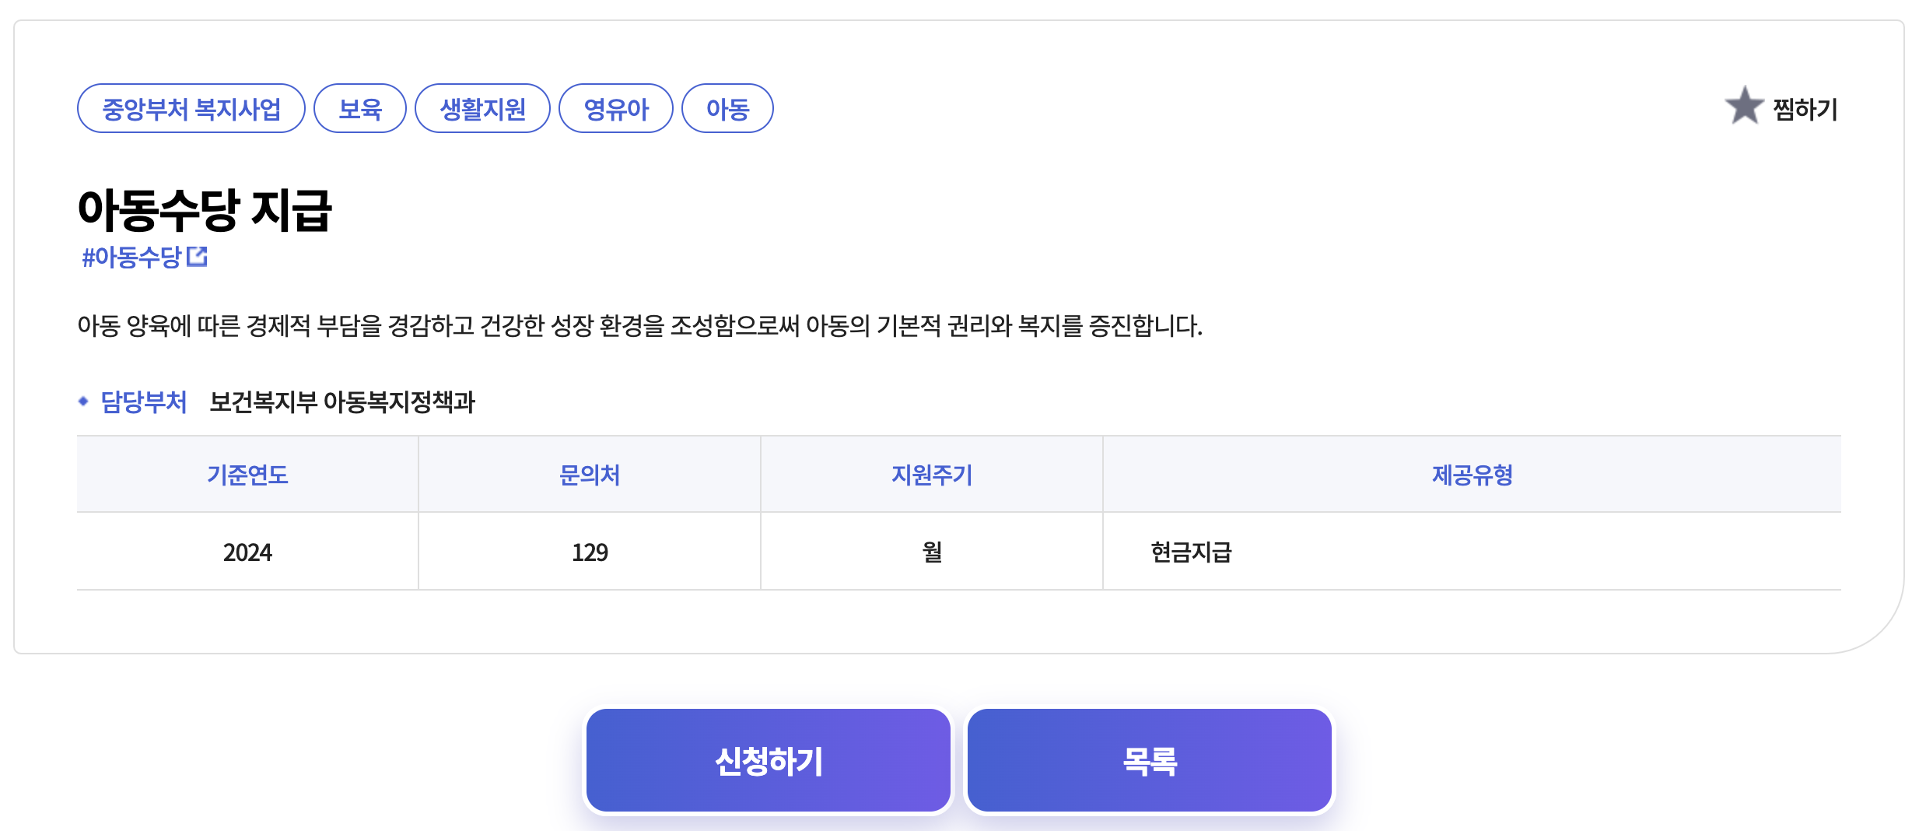
Task: Go back with the 목록 button
Action: [1150, 760]
